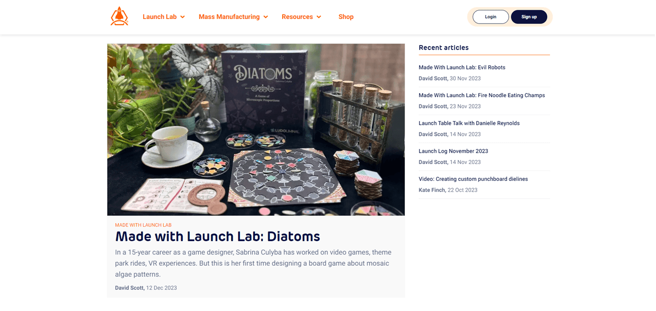Open Video: Creating custom punchboard dielines

(473, 179)
